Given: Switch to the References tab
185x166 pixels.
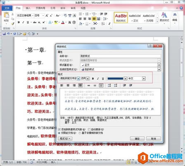Looking at the screenshot, I should pos(53,8).
